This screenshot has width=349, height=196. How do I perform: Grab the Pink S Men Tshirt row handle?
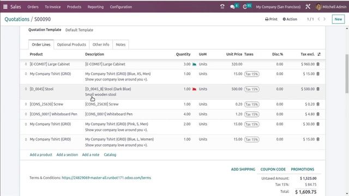[x=26, y=124]
